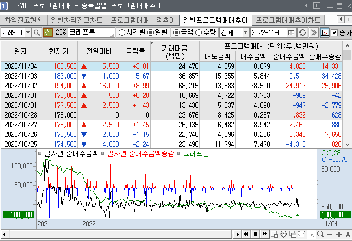Click the stock search magnifier icon
This screenshot has height=241, width=352.
pos(37,32)
